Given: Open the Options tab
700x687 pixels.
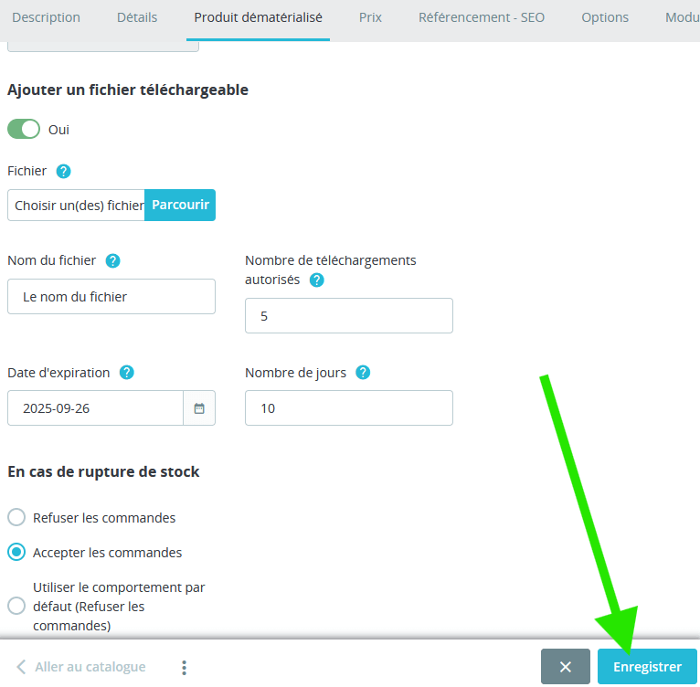Looking at the screenshot, I should click(x=605, y=17).
